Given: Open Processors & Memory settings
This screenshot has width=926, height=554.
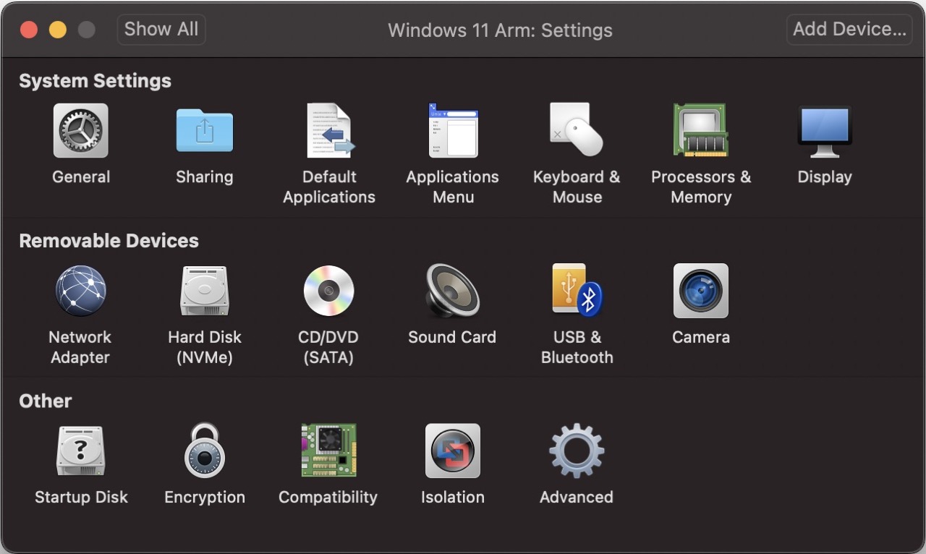Looking at the screenshot, I should pyautogui.click(x=700, y=130).
